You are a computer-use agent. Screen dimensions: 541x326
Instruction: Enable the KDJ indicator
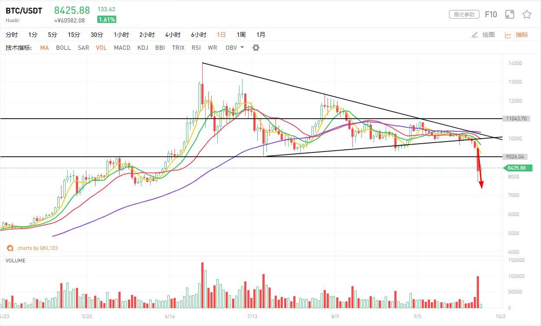143,48
